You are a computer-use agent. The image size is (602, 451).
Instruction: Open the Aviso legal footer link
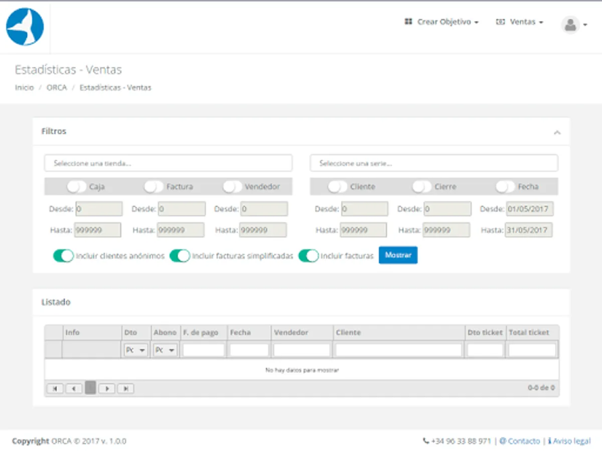[x=569, y=441]
